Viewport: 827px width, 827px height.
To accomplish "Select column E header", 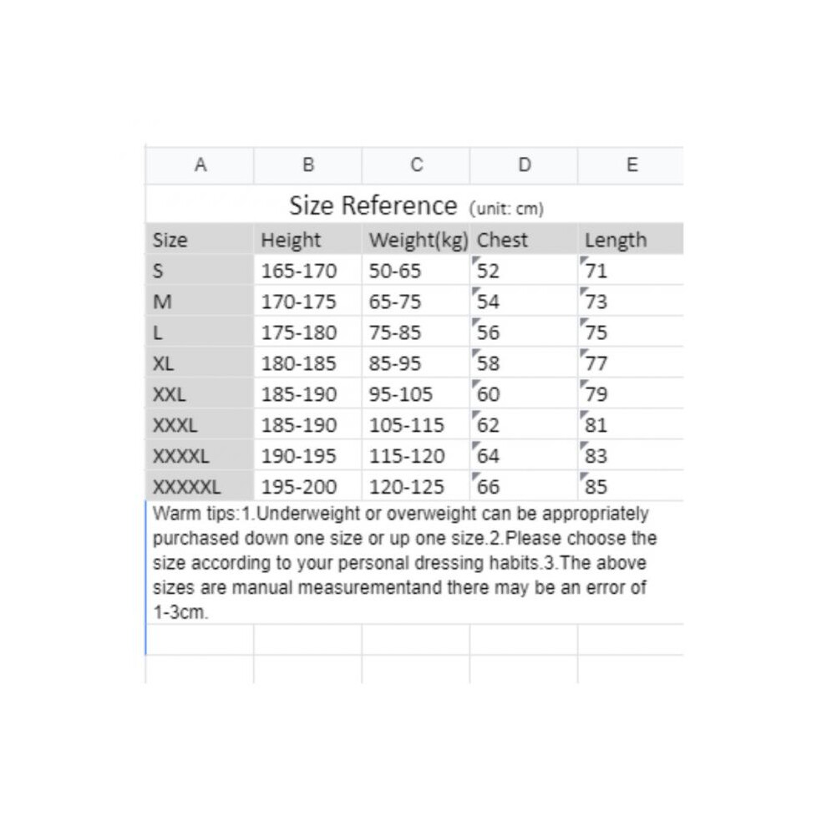I will (x=632, y=165).
